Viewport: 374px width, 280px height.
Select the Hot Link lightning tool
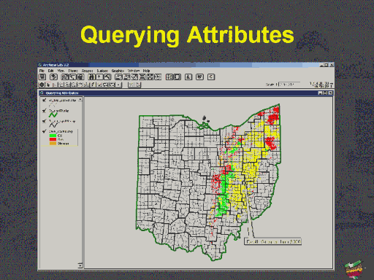point(93,85)
